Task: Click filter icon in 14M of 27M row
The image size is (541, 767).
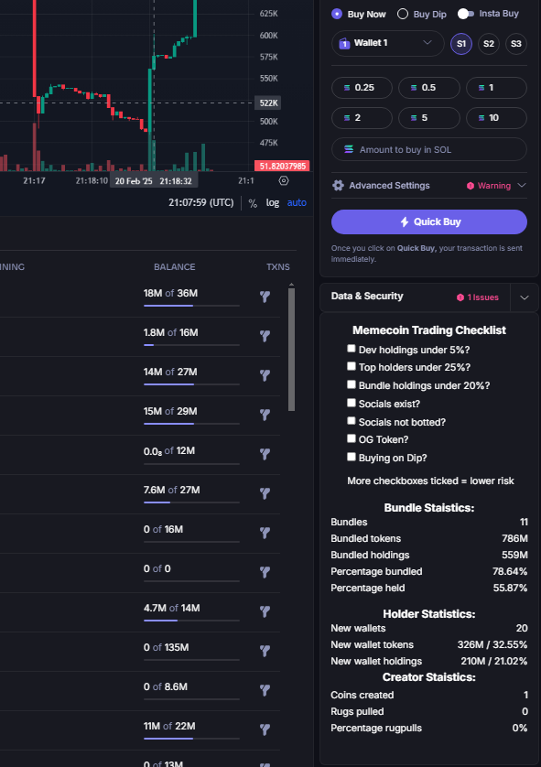Action: click(x=265, y=375)
